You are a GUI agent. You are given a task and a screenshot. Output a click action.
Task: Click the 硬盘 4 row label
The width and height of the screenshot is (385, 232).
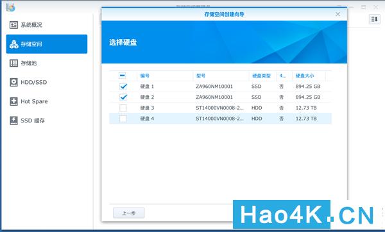(x=147, y=119)
